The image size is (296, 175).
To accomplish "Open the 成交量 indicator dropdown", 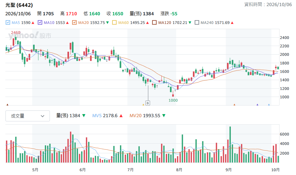I will pyautogui.click(x=28, y=116).
